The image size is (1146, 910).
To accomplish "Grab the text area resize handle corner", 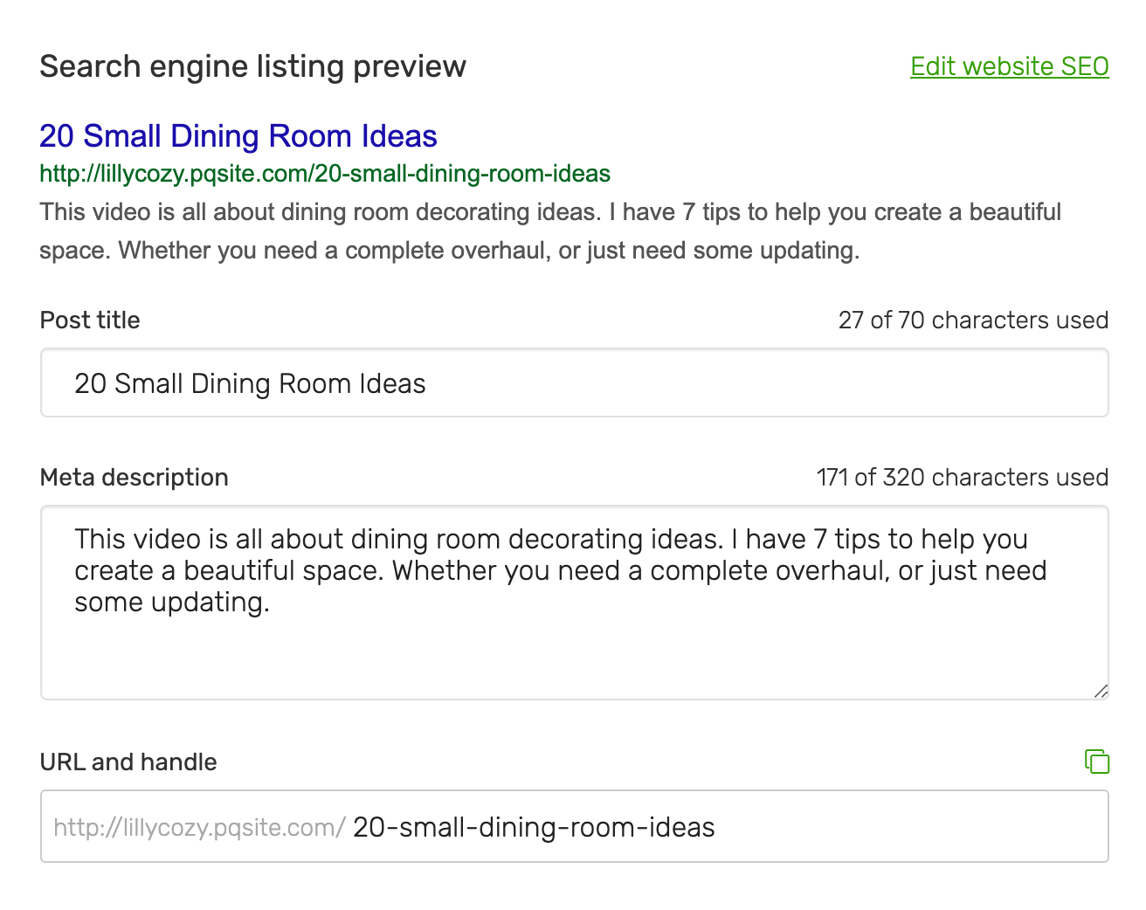I will [1101, 691].
